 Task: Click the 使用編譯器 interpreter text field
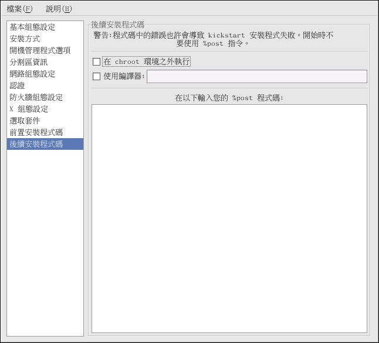tap(256, 77)
